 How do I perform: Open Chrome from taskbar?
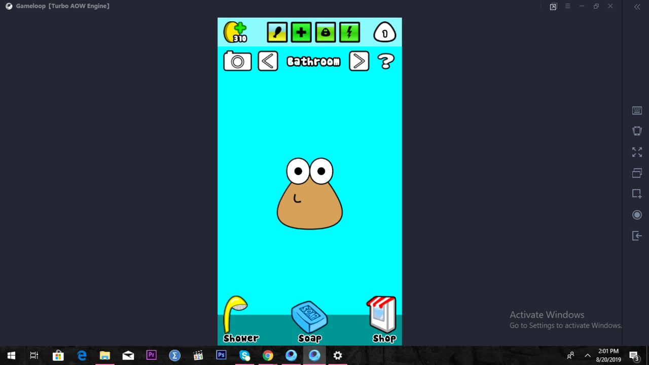(x=268, y=355)
